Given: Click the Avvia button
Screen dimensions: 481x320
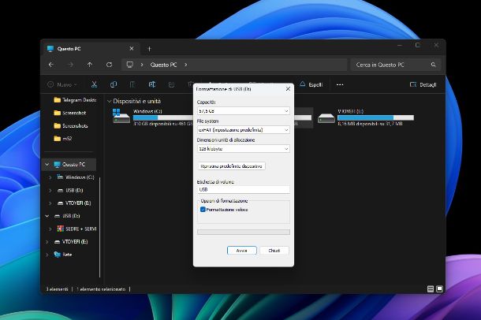Looking at the screenshot, I should (x=241, y=250).
